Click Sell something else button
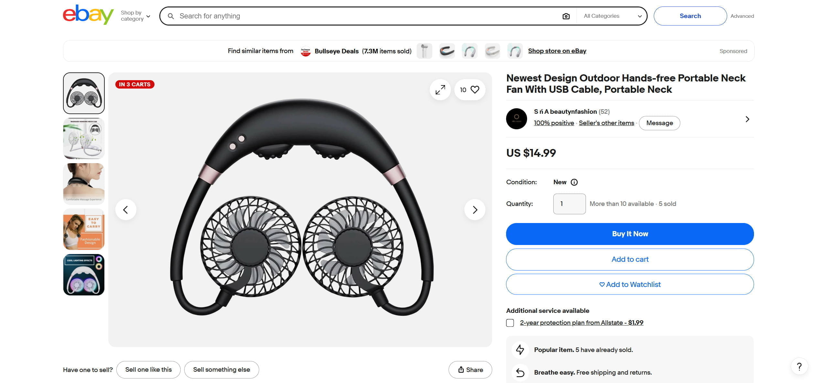This screenshot has height=383, width=817. 221,369
